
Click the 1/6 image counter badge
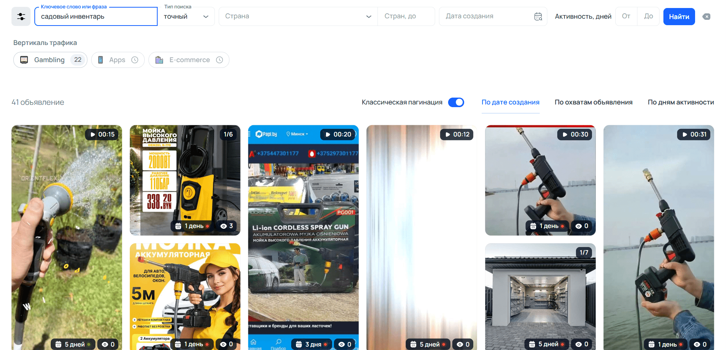tap(228, 134)
